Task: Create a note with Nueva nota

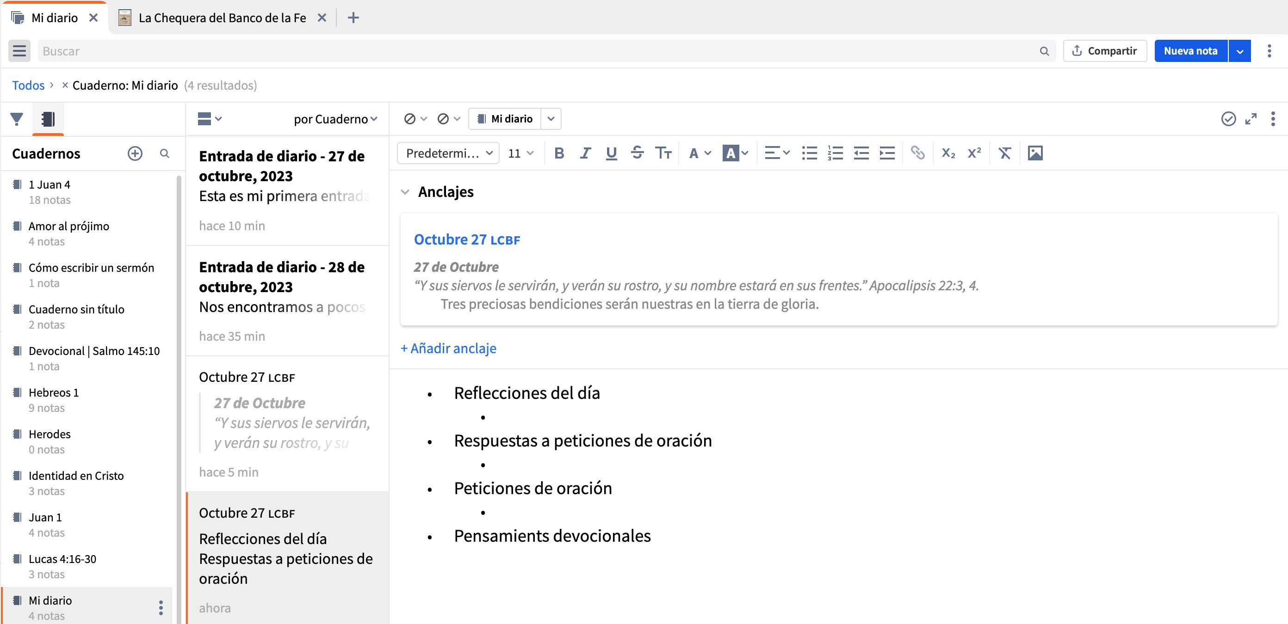Action: coord(1190,51)
